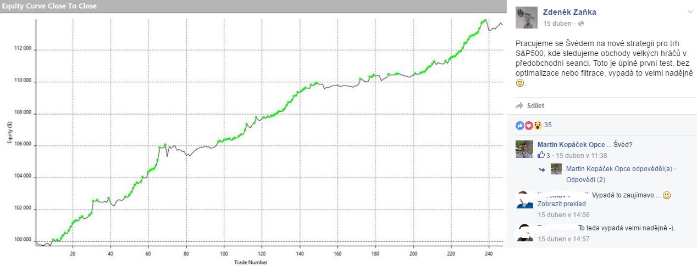Click the smiley emoji ending the post text
The width and height of the screenshot is (697, 266).
pos(520,83)
